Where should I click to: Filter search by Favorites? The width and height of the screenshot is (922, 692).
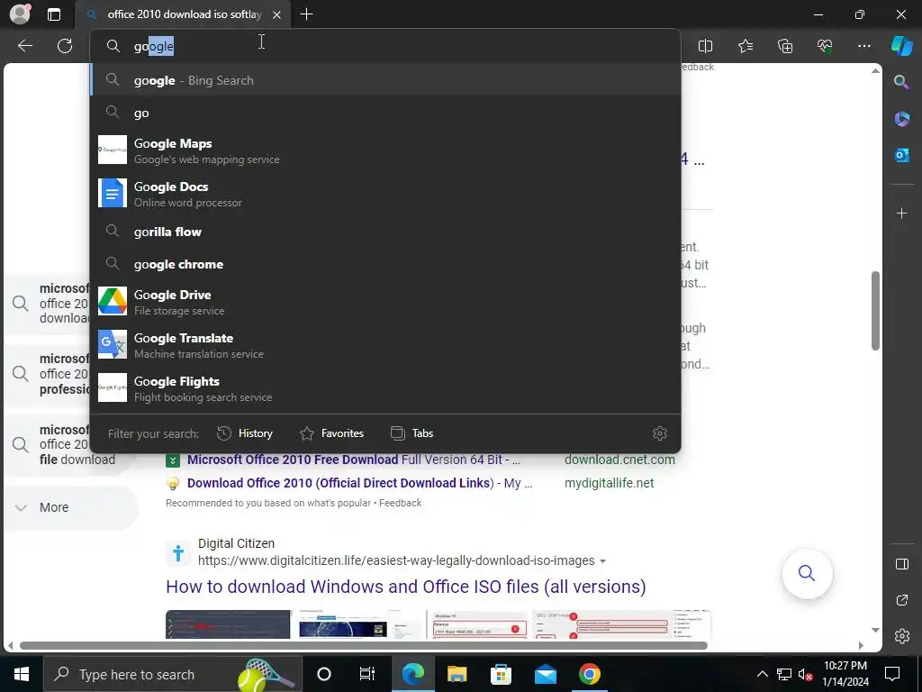[x=331, y=433]
